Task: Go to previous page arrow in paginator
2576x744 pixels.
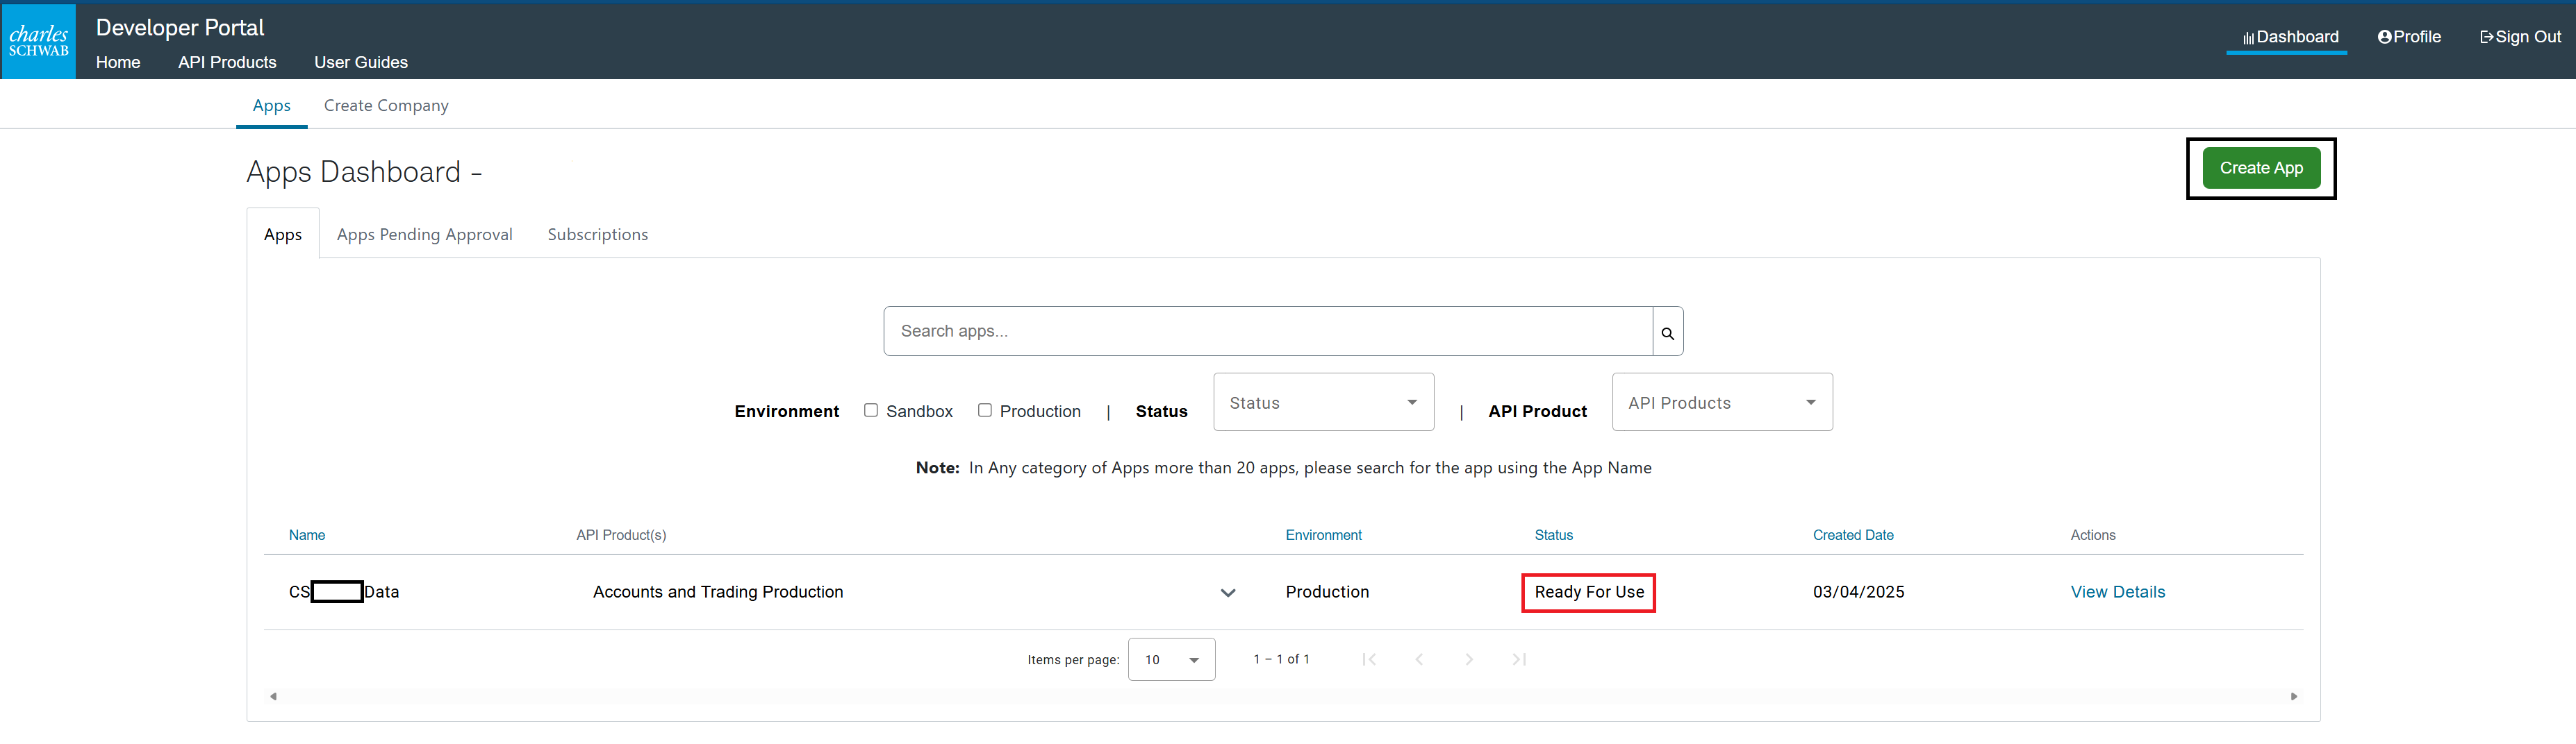Action: tap(1419, 659)
